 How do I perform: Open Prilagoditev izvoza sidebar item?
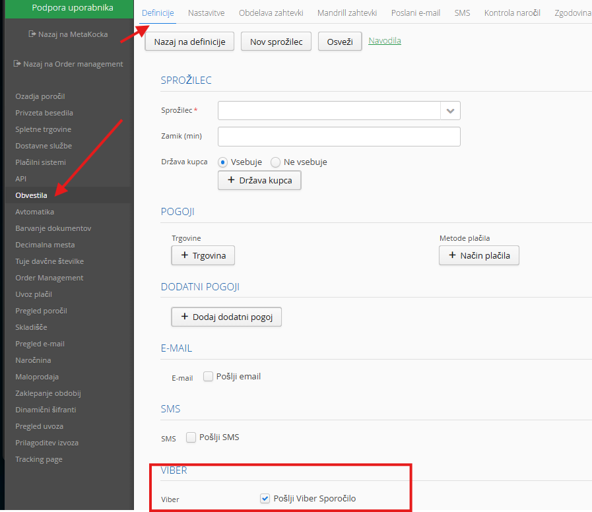coord(47,443)
